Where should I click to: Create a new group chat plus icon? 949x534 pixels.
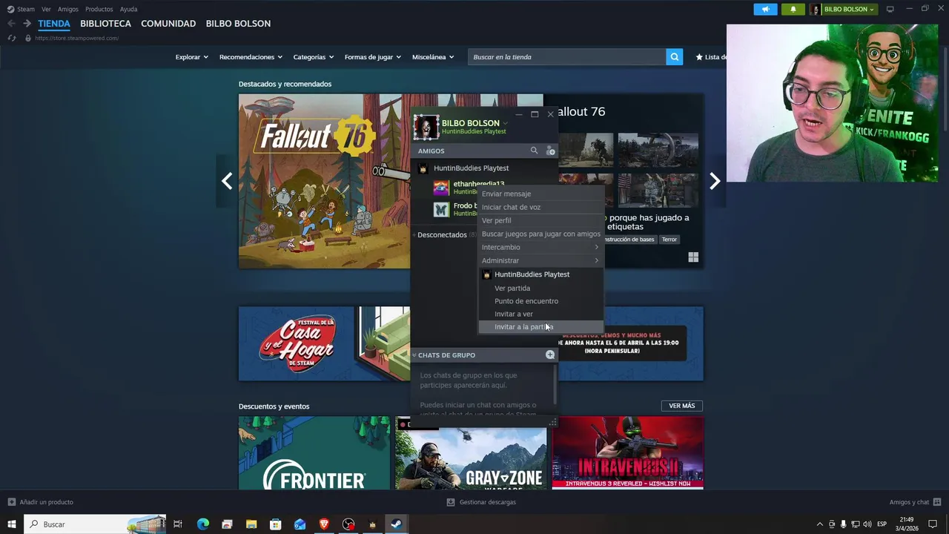coord(550,355)
